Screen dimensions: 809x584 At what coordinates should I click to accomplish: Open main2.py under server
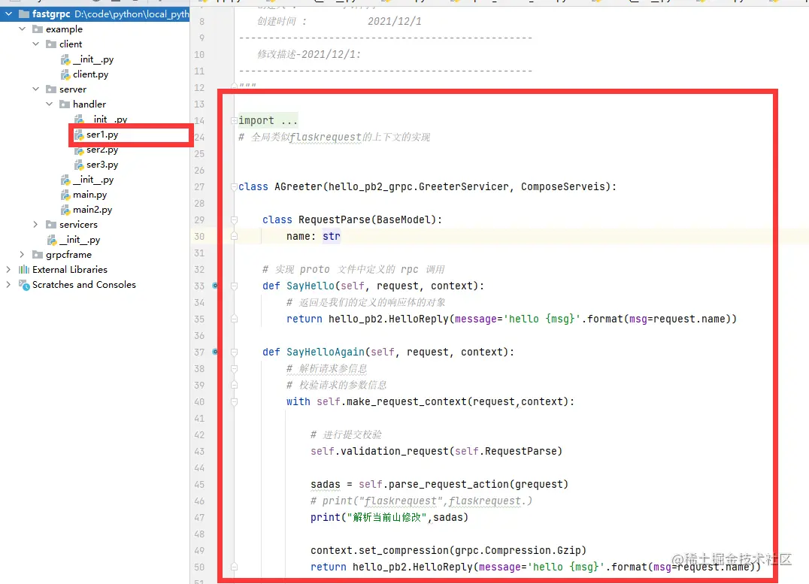tap(92, 210)
